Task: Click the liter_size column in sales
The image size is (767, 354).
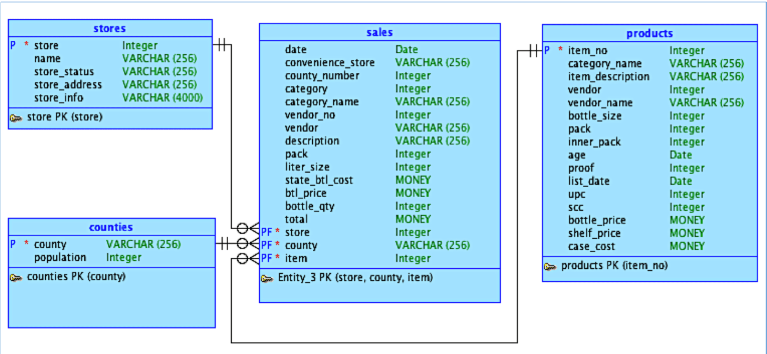Action: point(307,167)
